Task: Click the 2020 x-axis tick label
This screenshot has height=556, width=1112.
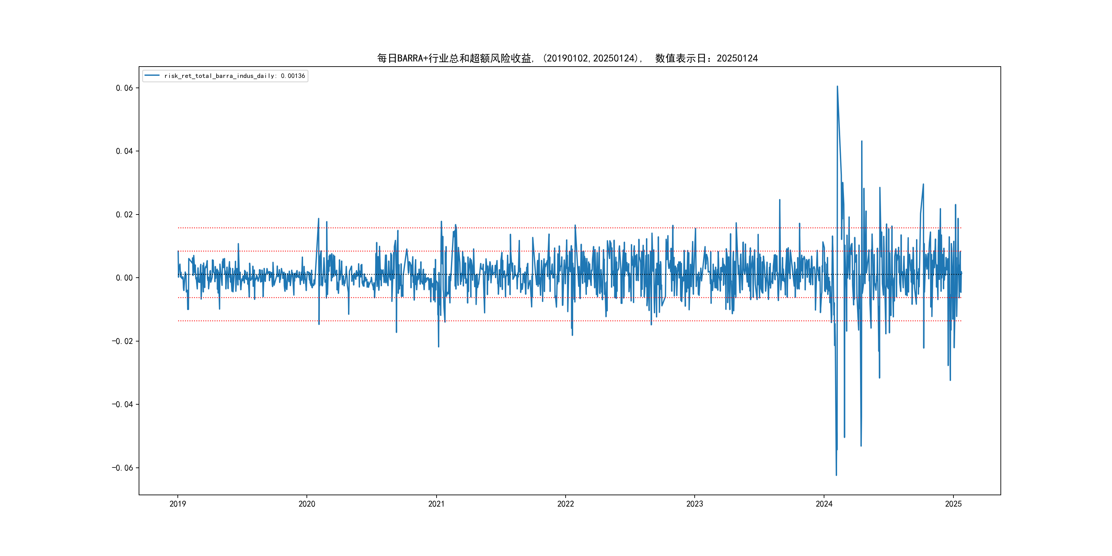Action: coord(307,504)
